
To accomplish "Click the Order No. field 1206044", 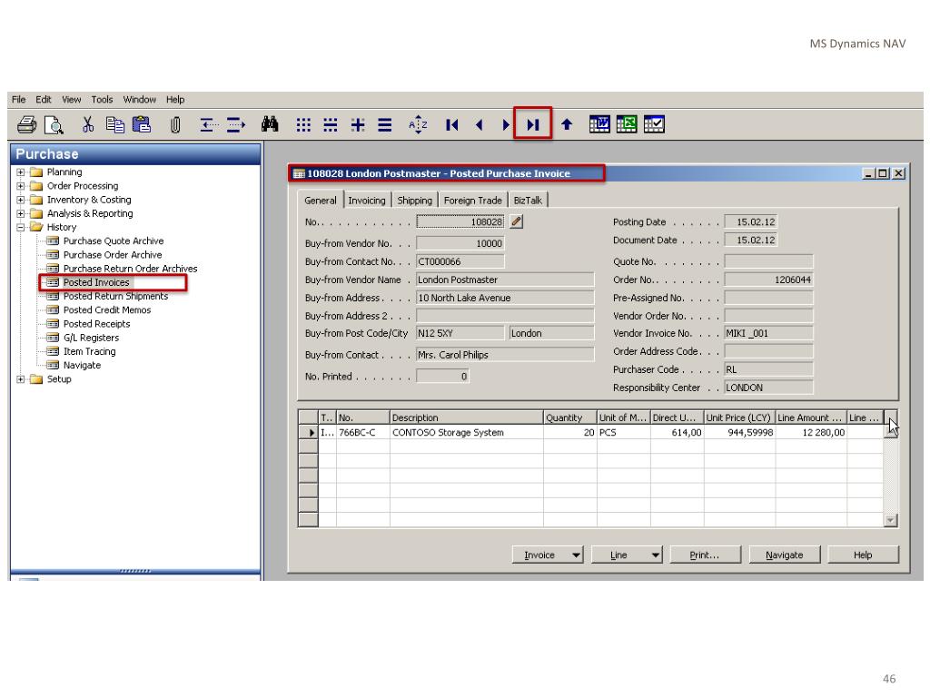I will (768, 280).
